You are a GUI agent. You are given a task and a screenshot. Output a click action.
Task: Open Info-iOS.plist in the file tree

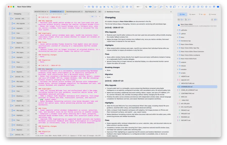tap(185, 104)
